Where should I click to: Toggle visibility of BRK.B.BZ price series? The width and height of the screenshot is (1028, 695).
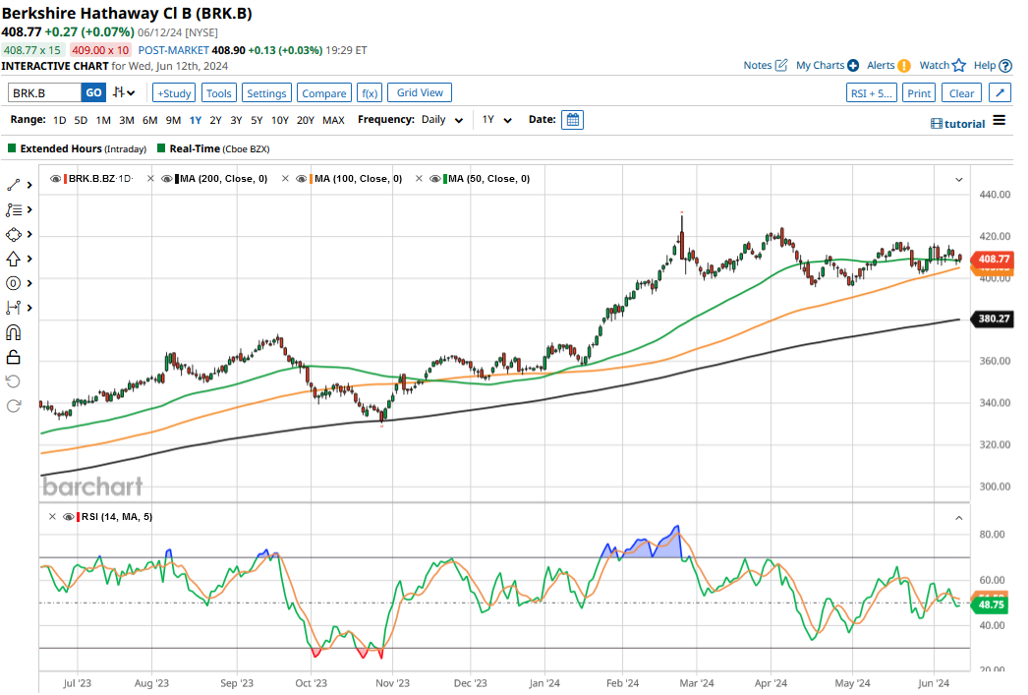[x=56, y=179]
